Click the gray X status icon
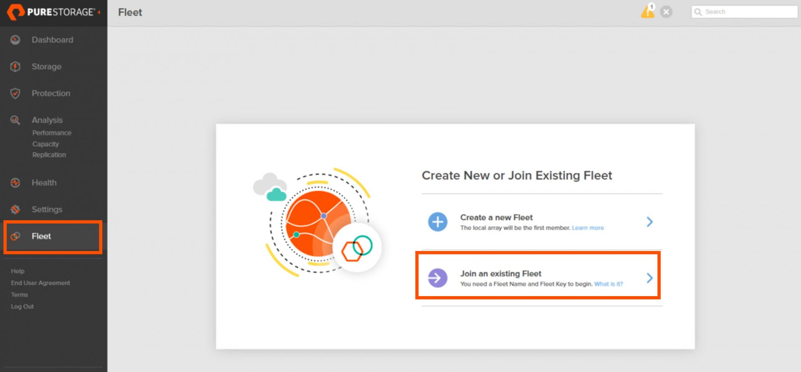 pyautogui.click(x=666, y=12)
